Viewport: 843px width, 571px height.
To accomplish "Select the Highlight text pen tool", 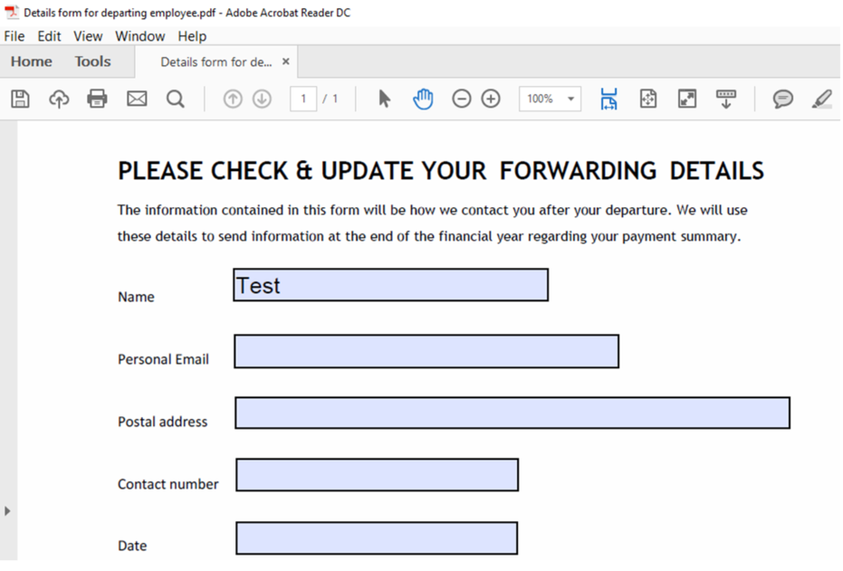I will 822,99.
